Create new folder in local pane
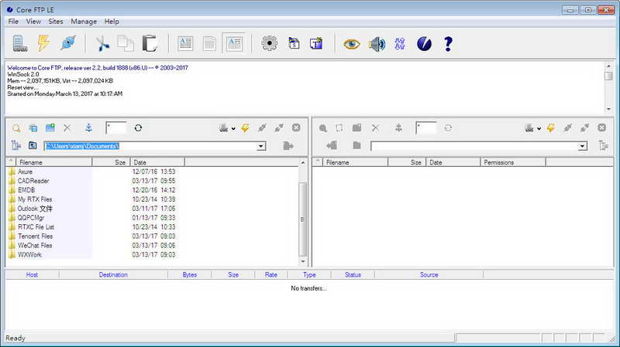 [x=50, y=128]
